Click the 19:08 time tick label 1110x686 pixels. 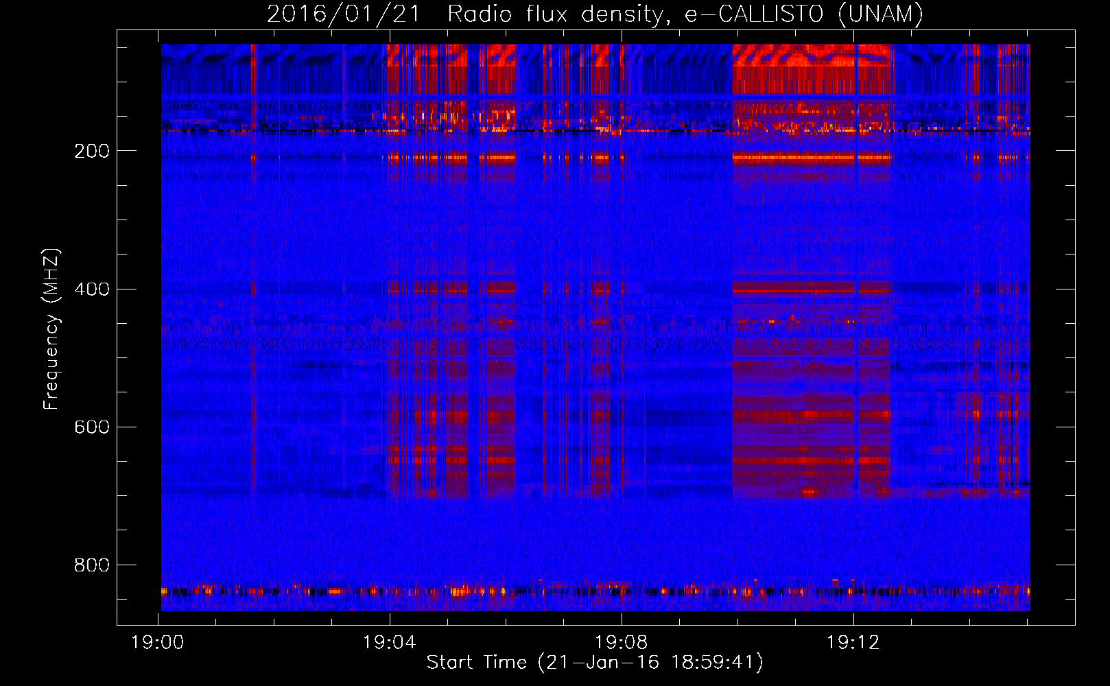(x=622, y=643)
